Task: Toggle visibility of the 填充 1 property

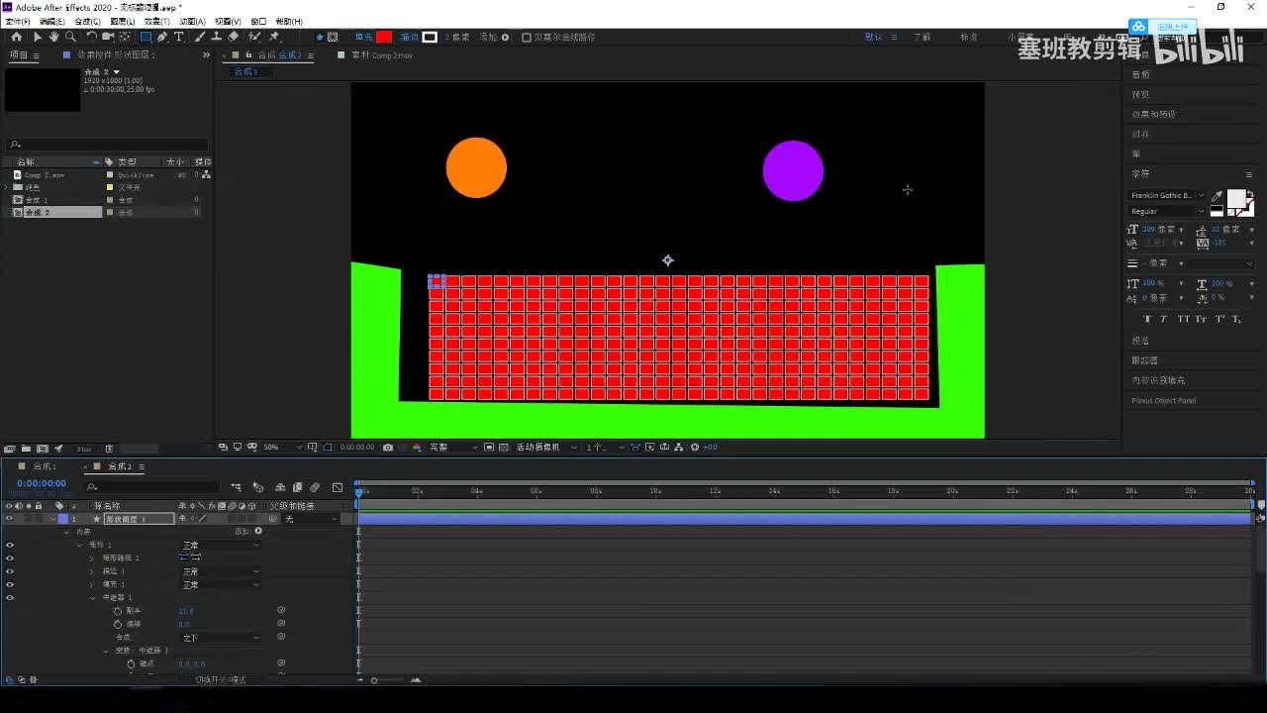Action: point(10,584)
